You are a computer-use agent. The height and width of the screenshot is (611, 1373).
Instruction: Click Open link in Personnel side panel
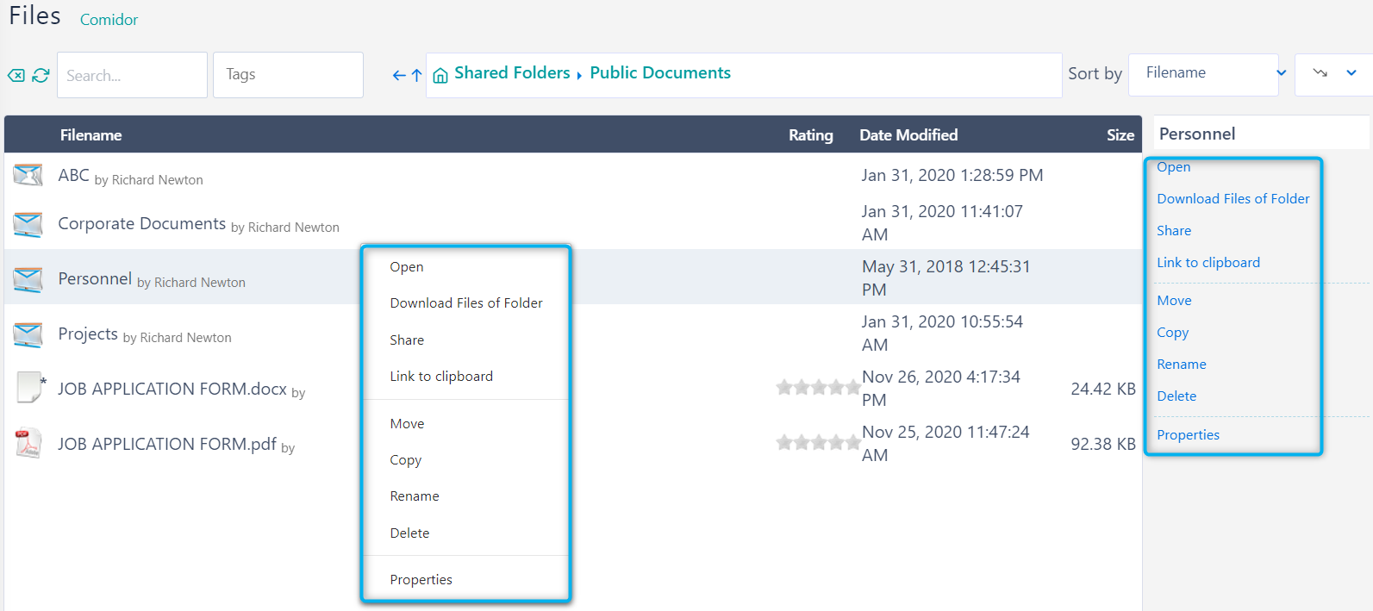click(x=1174, y=167)
